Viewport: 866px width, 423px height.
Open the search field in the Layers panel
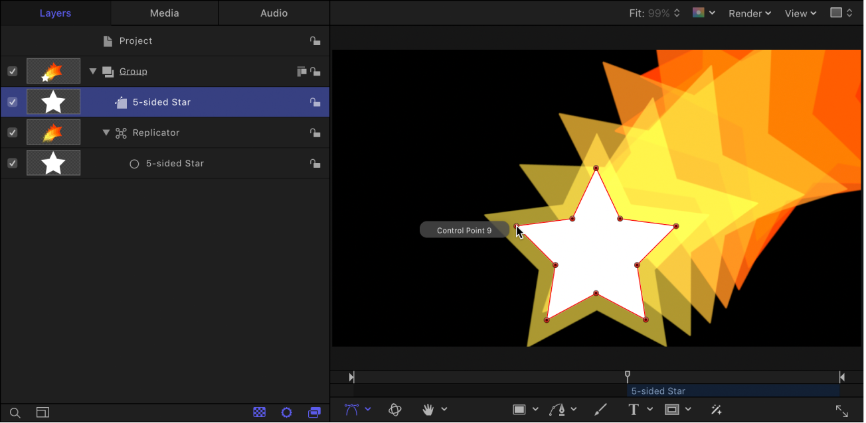click(15, 412)
